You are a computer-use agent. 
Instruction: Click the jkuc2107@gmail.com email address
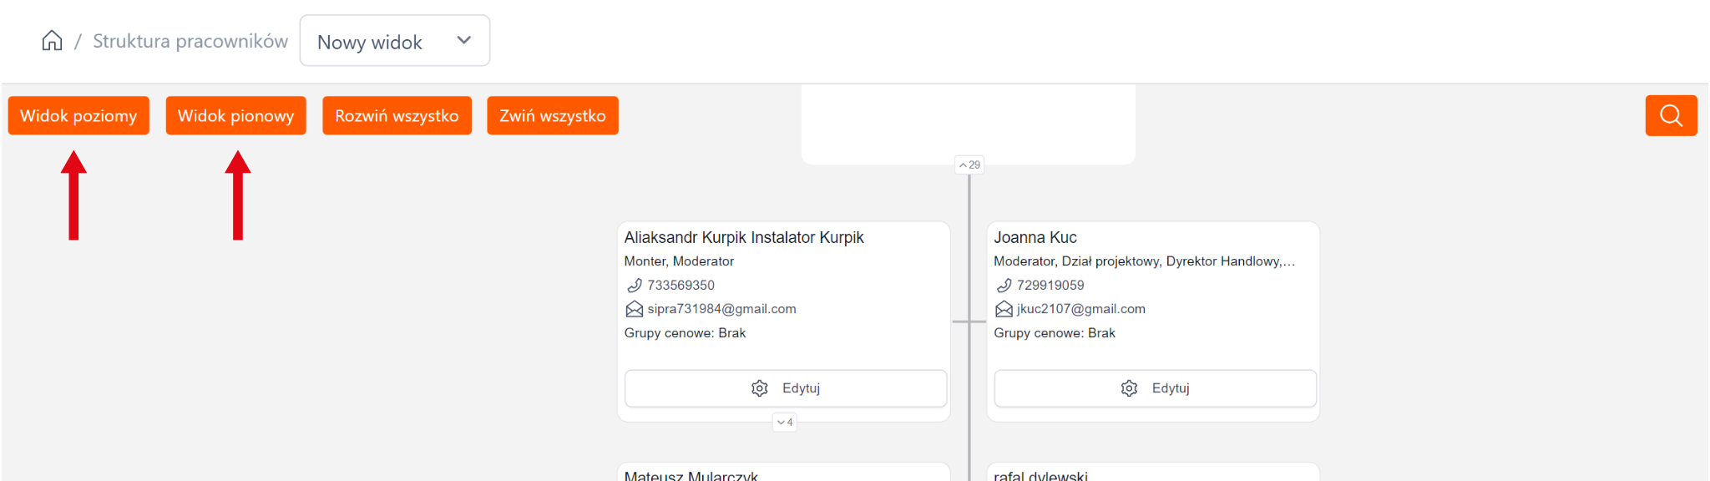[1080, 309]
